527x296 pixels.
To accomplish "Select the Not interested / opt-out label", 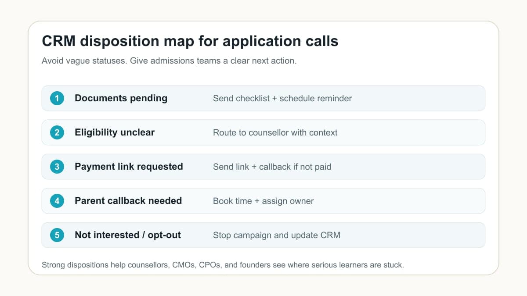I will click(128, 235).
